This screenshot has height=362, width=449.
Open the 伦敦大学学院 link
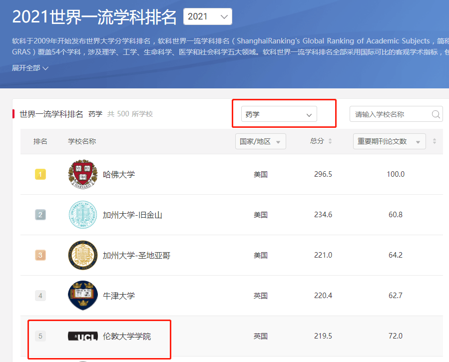pyautogui.click(x=127, y=336)
